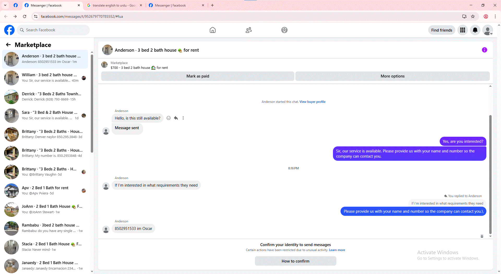Switch to 'translate english to urdu' tab

[114, 5]
